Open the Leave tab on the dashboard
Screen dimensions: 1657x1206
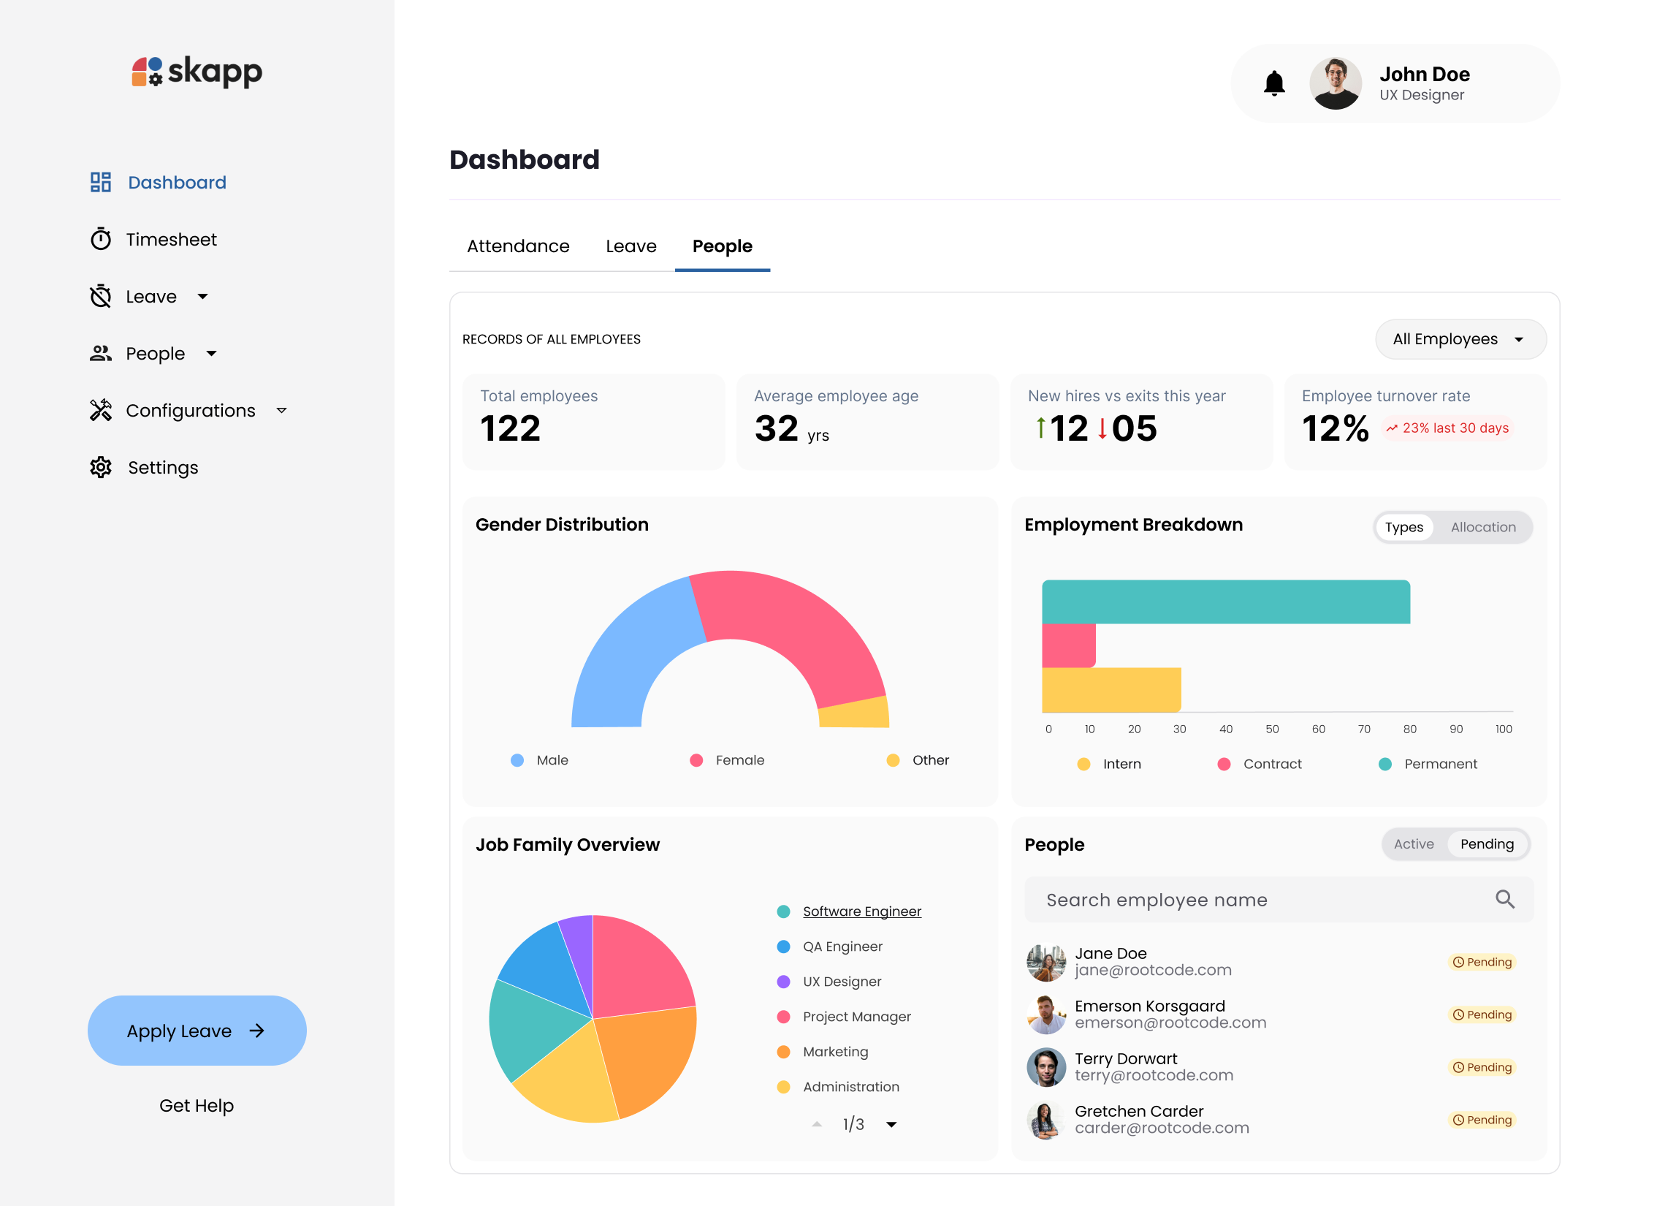(x=631, y=246)
